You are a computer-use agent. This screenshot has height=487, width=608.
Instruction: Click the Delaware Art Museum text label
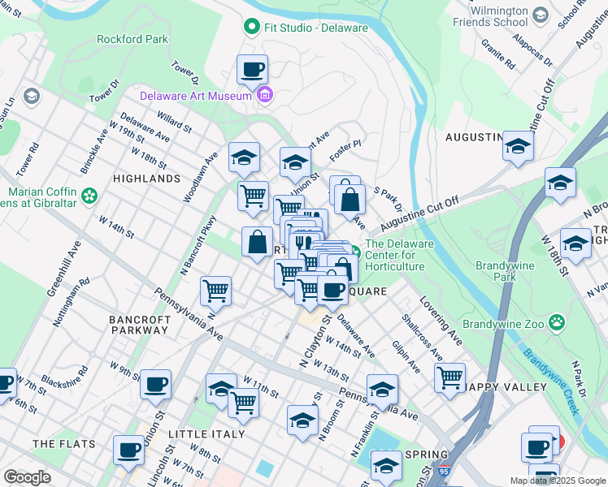(x=196, y=96)
